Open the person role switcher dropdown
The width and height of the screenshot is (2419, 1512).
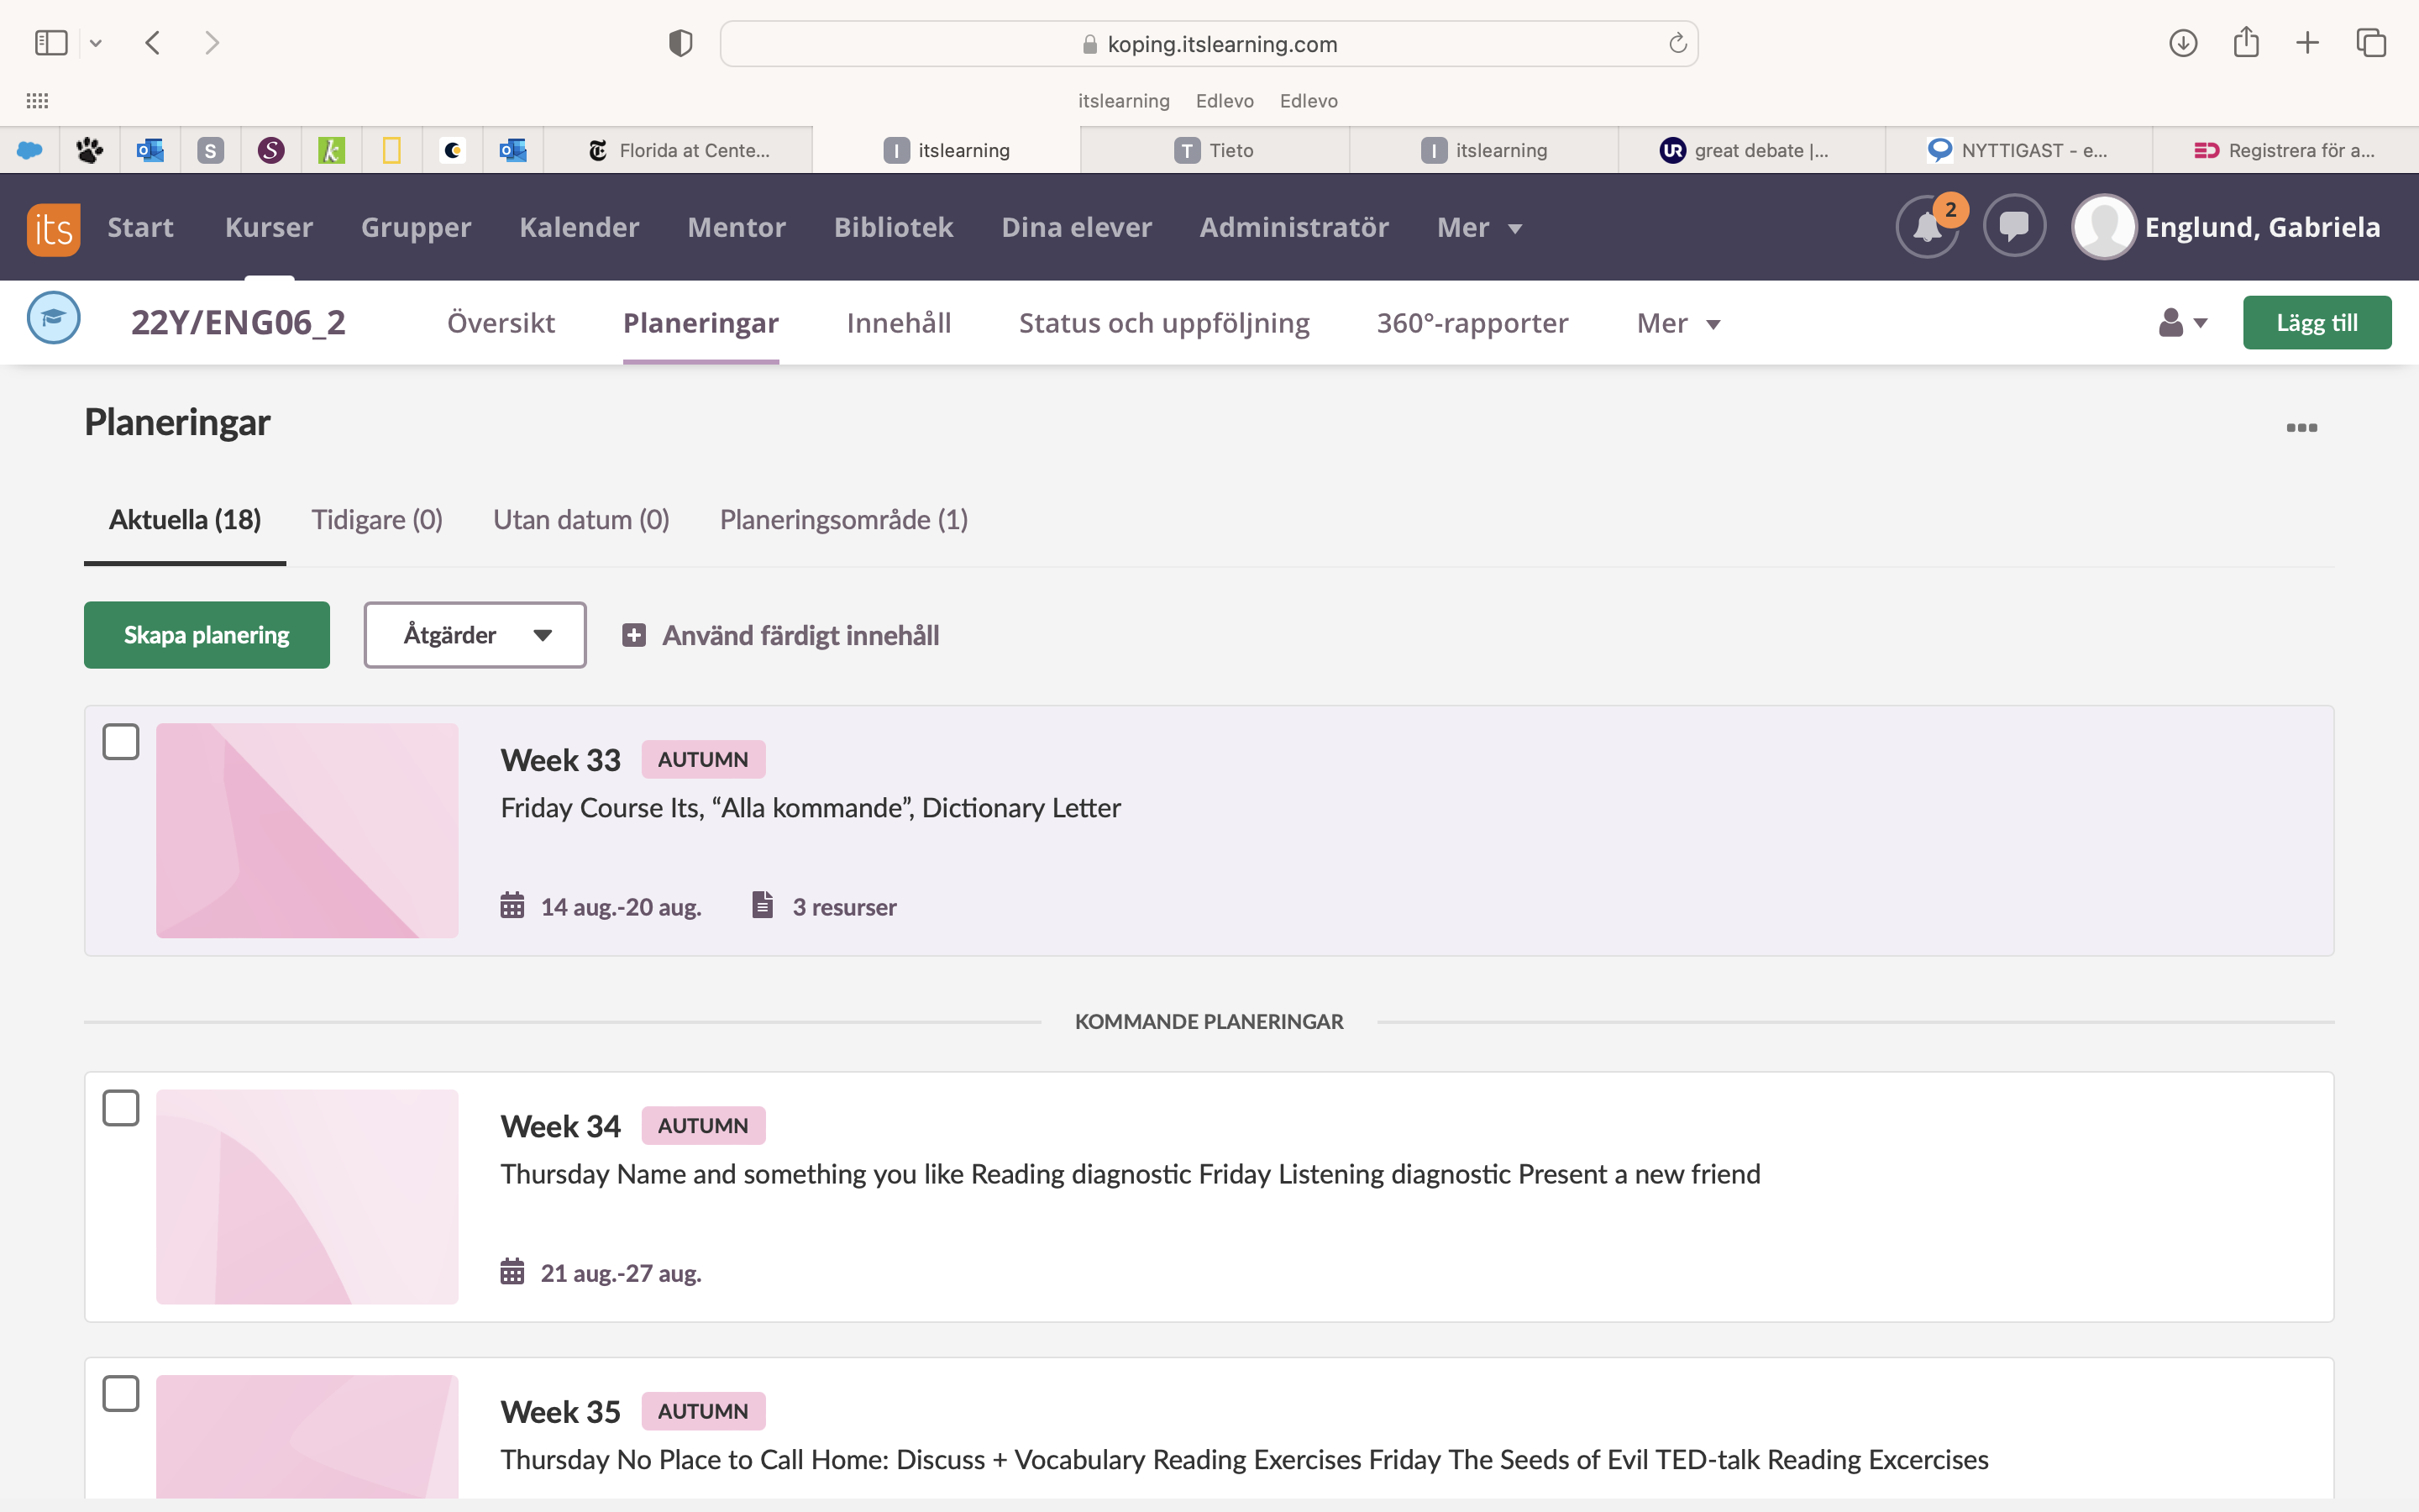point(2182,323)
